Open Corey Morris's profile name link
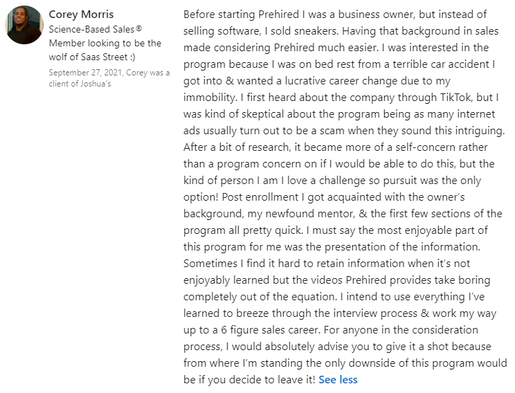Viewport: 515px width, 393px height. coord(81,15)
